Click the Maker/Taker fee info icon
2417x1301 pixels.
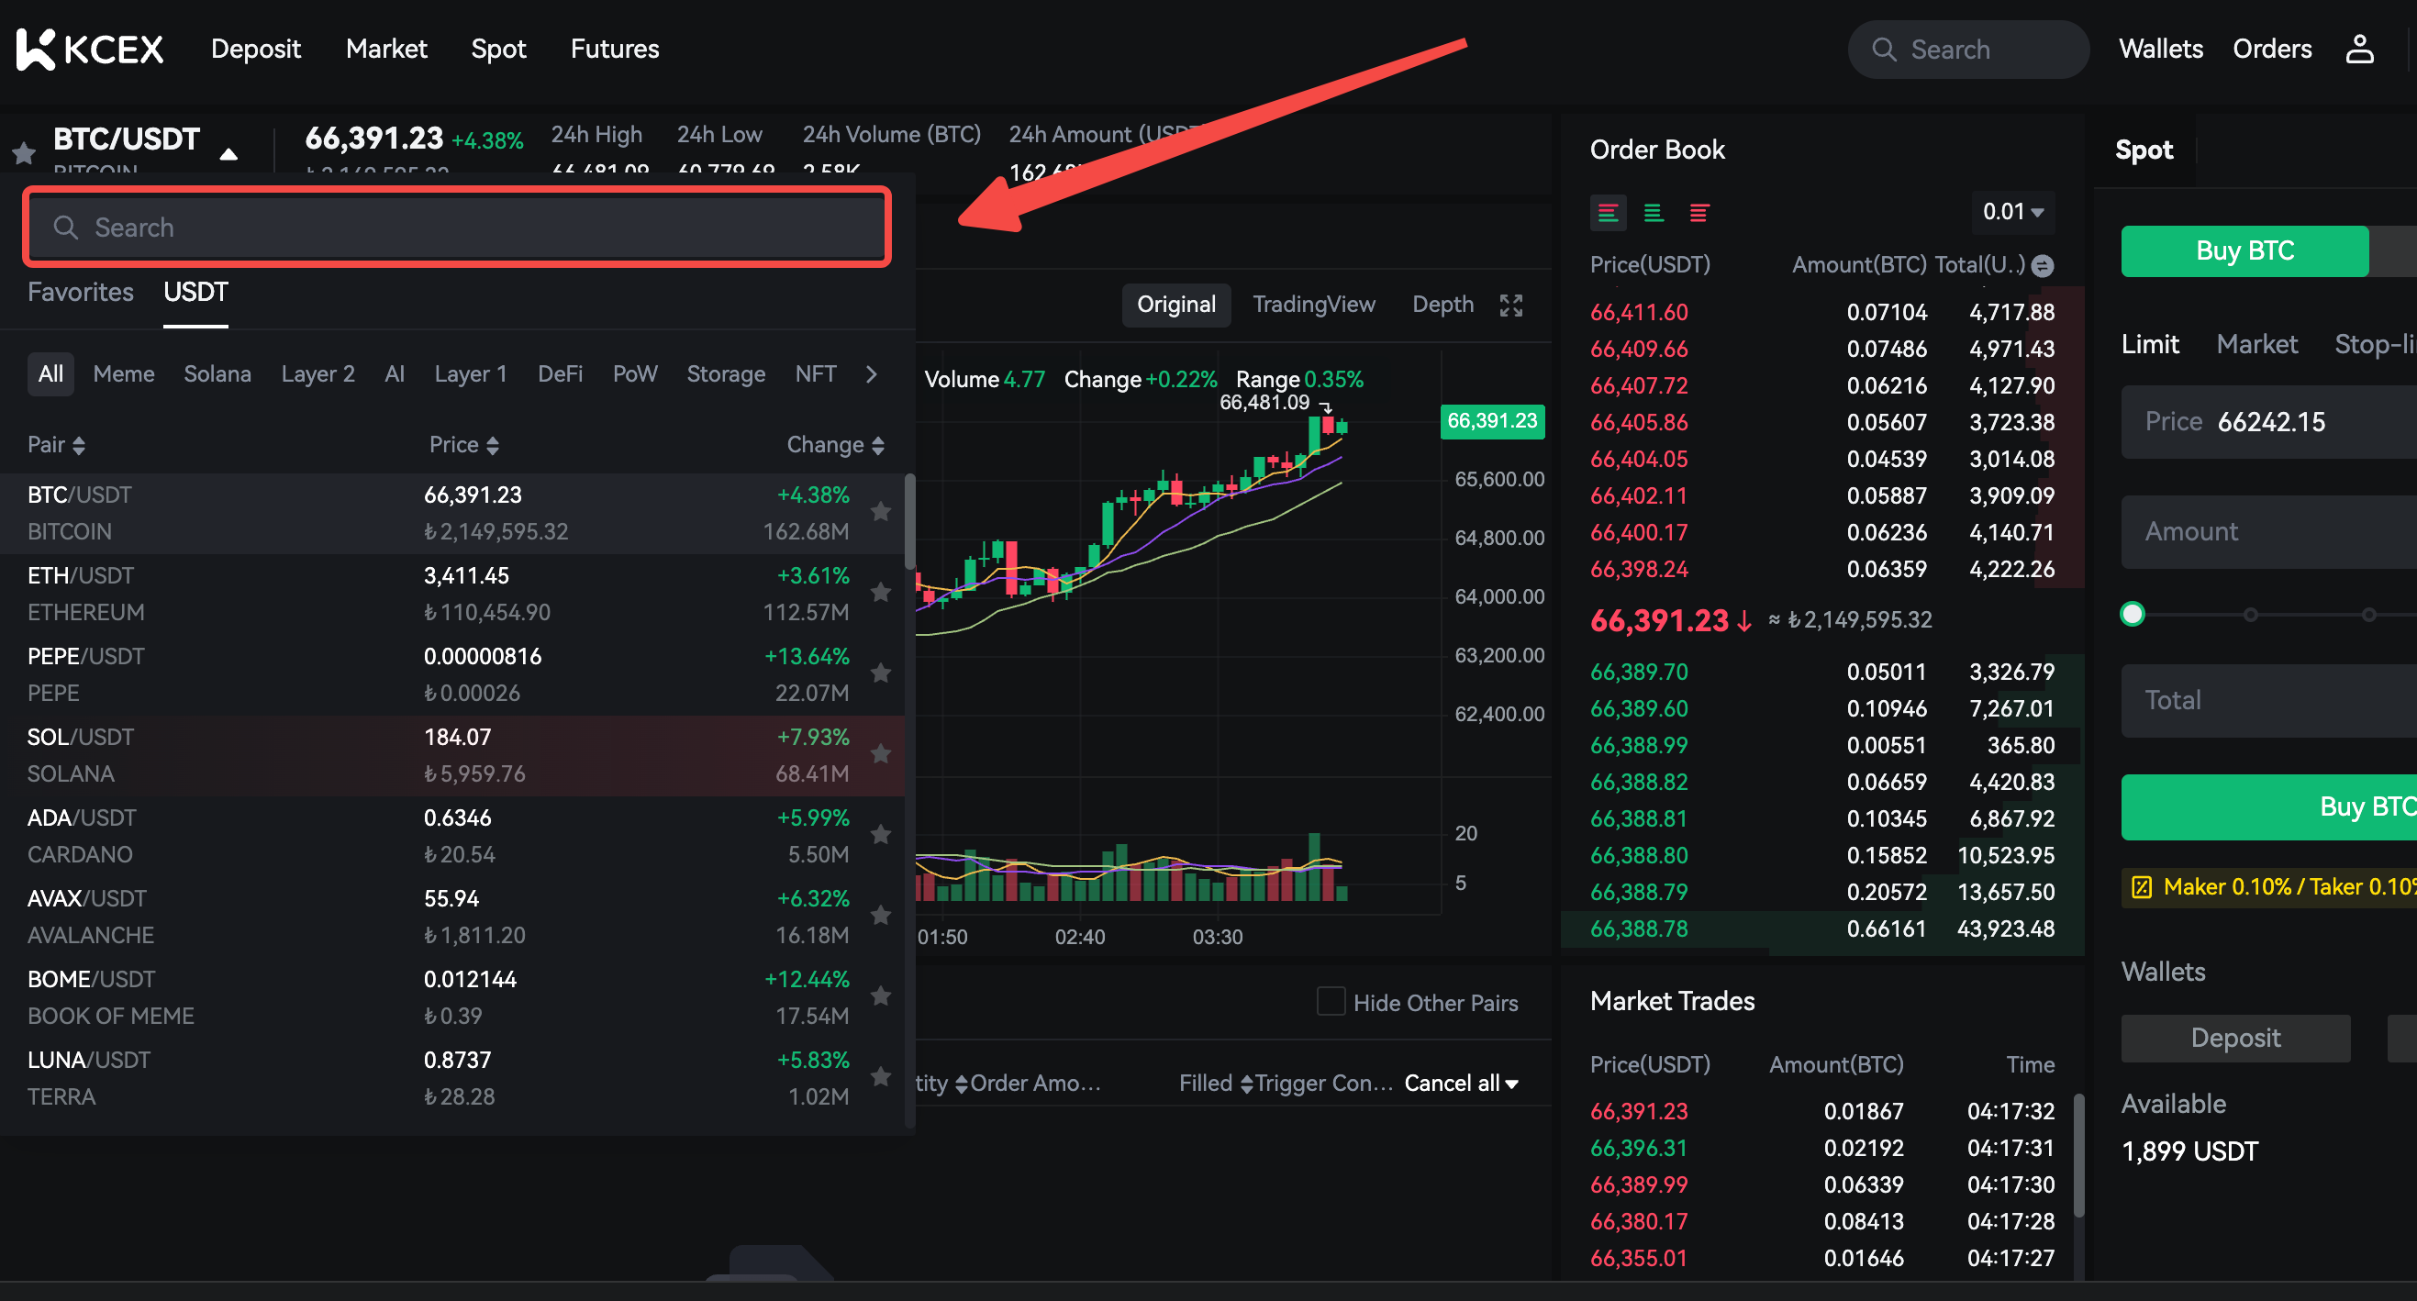pyautogui.click(x=2141, y=887)
